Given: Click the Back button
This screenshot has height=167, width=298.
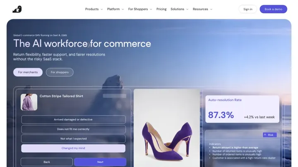Looking at the screenshot, I should [47, 162].
